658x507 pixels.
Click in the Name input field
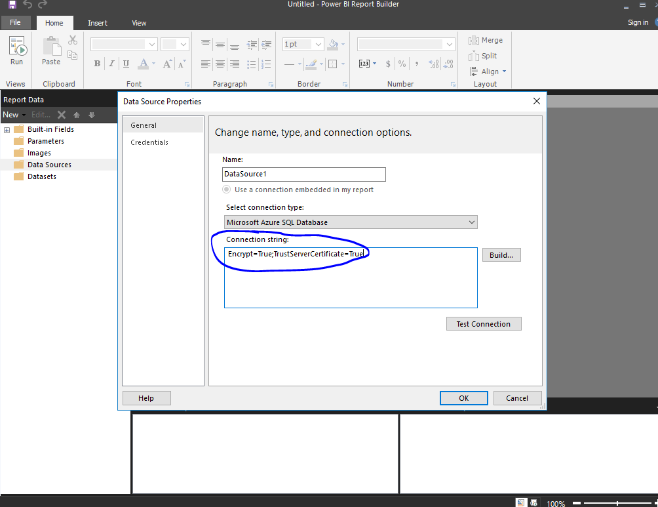[x=304, y=174]
